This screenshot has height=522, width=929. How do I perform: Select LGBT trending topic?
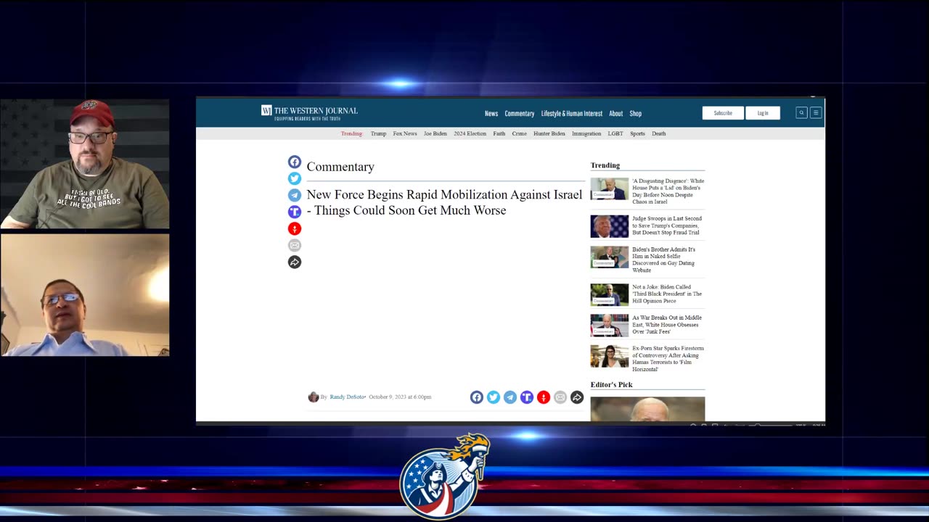click(615, 133)
